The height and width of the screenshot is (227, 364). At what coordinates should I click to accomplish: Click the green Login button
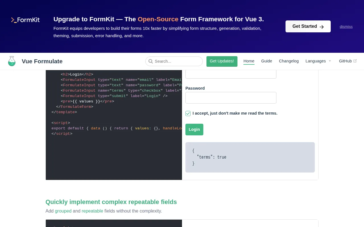click(194, 129)
